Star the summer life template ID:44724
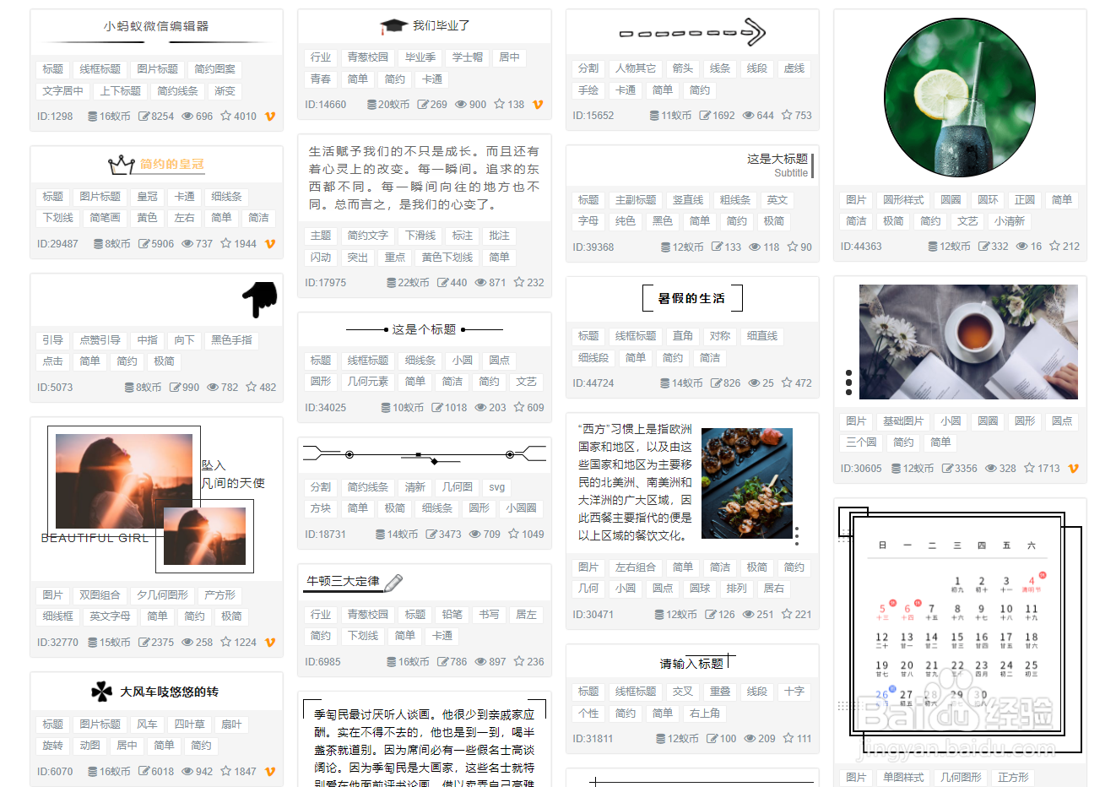Viewport: 1116px width, 787px height. [x=787, y=383]
